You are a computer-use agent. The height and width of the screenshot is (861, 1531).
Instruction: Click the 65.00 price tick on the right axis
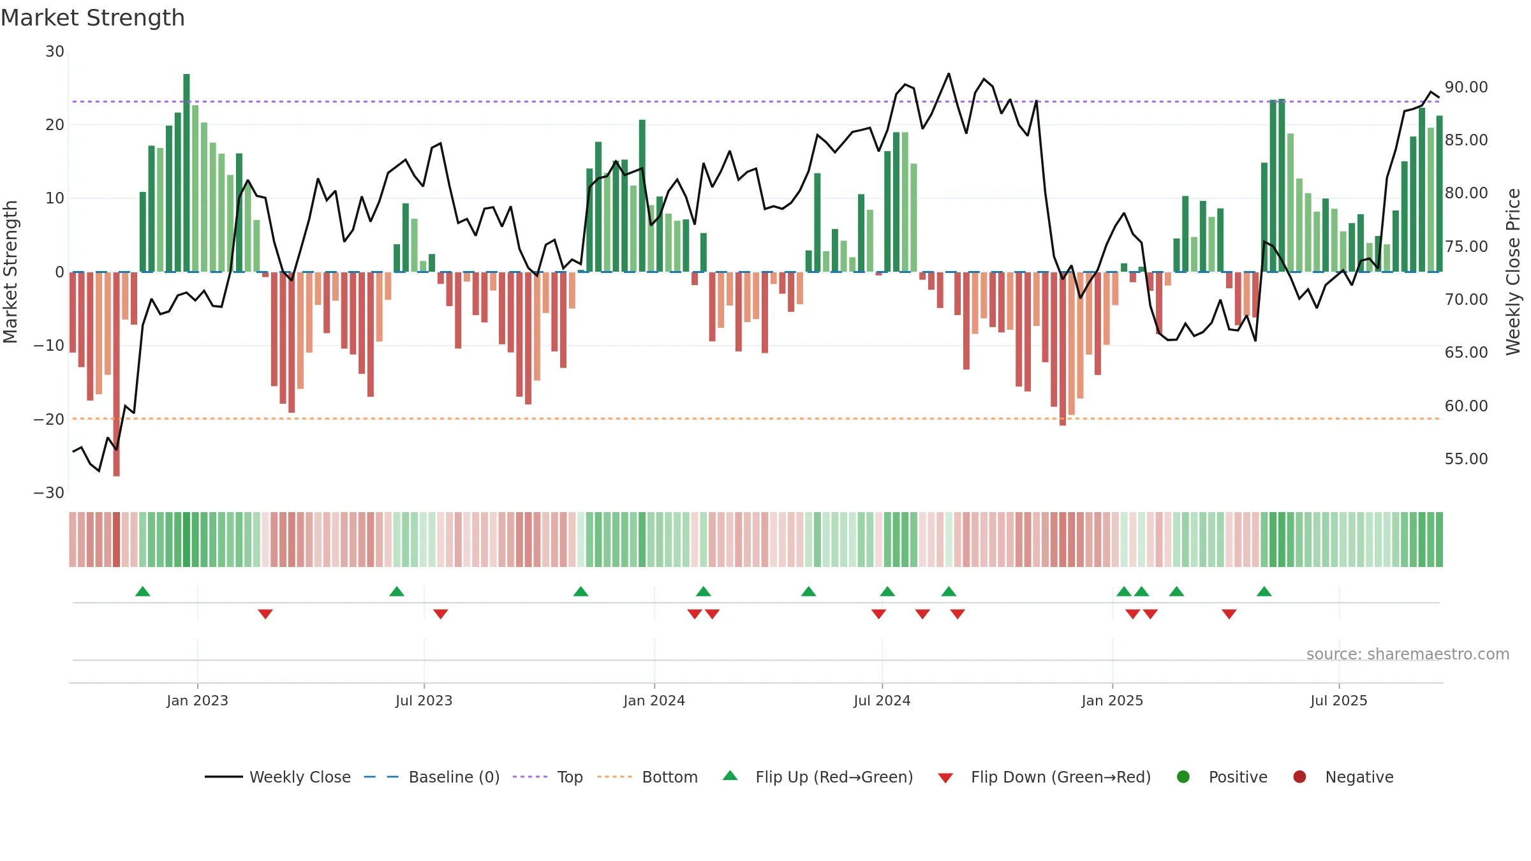(1466, 353)
